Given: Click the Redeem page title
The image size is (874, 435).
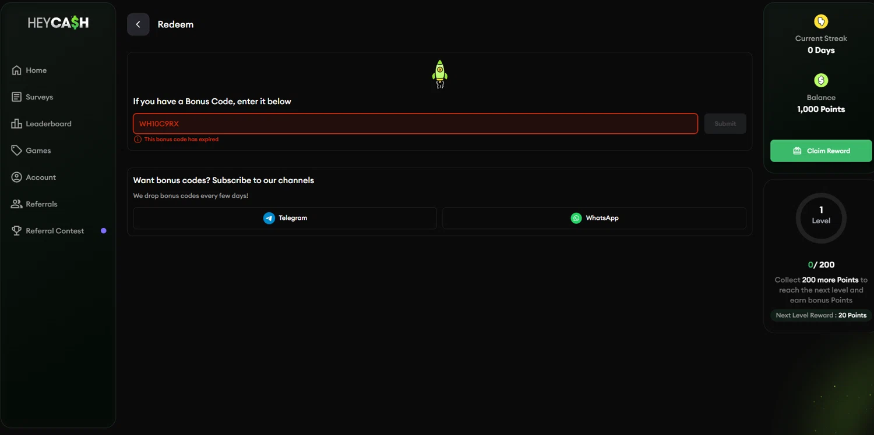Looking at the screenshot, I should point(175,24).
